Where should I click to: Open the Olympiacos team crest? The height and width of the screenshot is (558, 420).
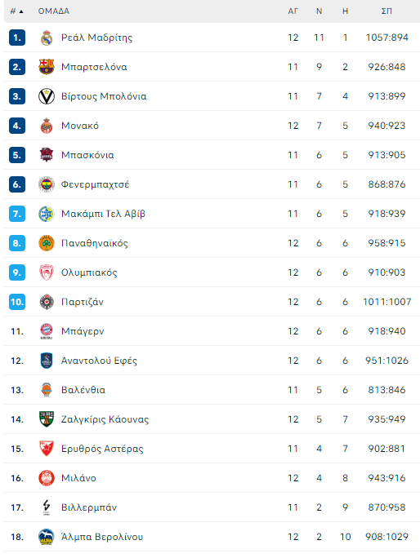(x=47, y=272)
